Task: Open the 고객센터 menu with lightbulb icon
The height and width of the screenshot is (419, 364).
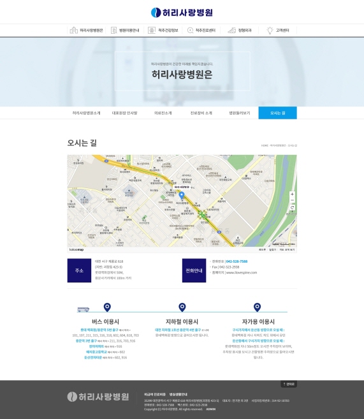Action: tap(278, 30)
